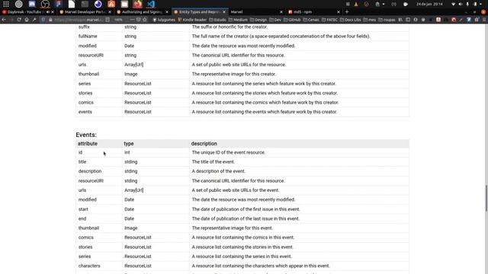This screenshot has width=488, height=274.
Task: Open Figma icon in the top bar
Action: pos(59,4)
